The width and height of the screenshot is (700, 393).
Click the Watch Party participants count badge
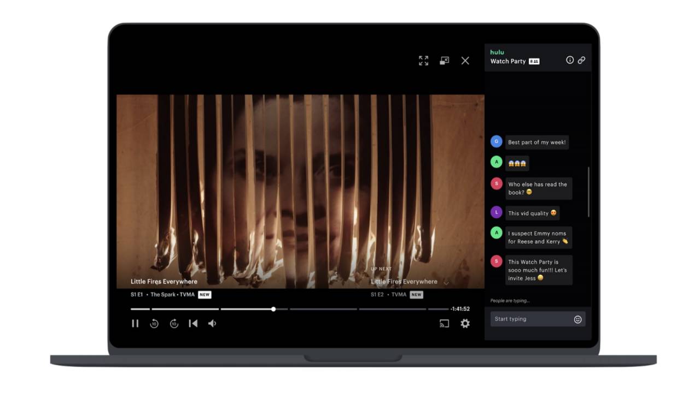click(x=534, y=62)
